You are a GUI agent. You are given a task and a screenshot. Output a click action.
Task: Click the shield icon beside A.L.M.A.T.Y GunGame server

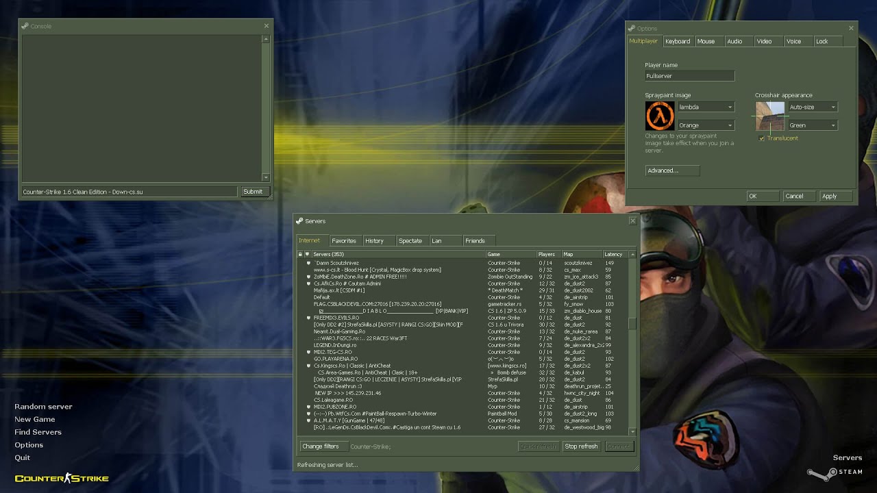click(308, 420)
